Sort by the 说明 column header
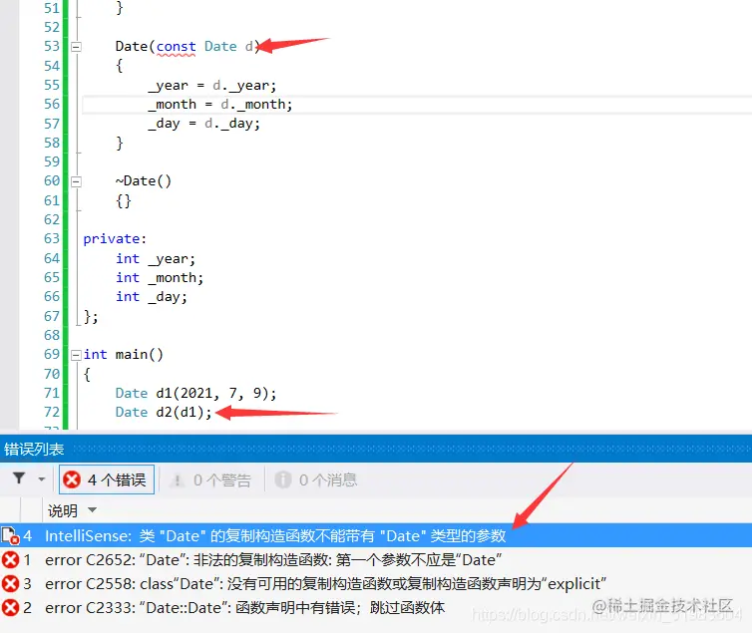Screen dimensions: 752x633 63,510
